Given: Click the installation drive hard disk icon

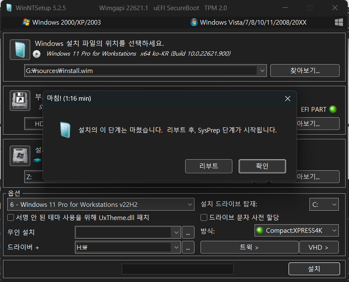Looking at the screenshot, I should (20, 156).
